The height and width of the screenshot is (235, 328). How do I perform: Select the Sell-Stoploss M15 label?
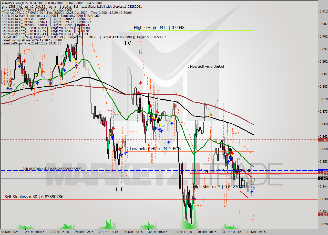[222, 171]
